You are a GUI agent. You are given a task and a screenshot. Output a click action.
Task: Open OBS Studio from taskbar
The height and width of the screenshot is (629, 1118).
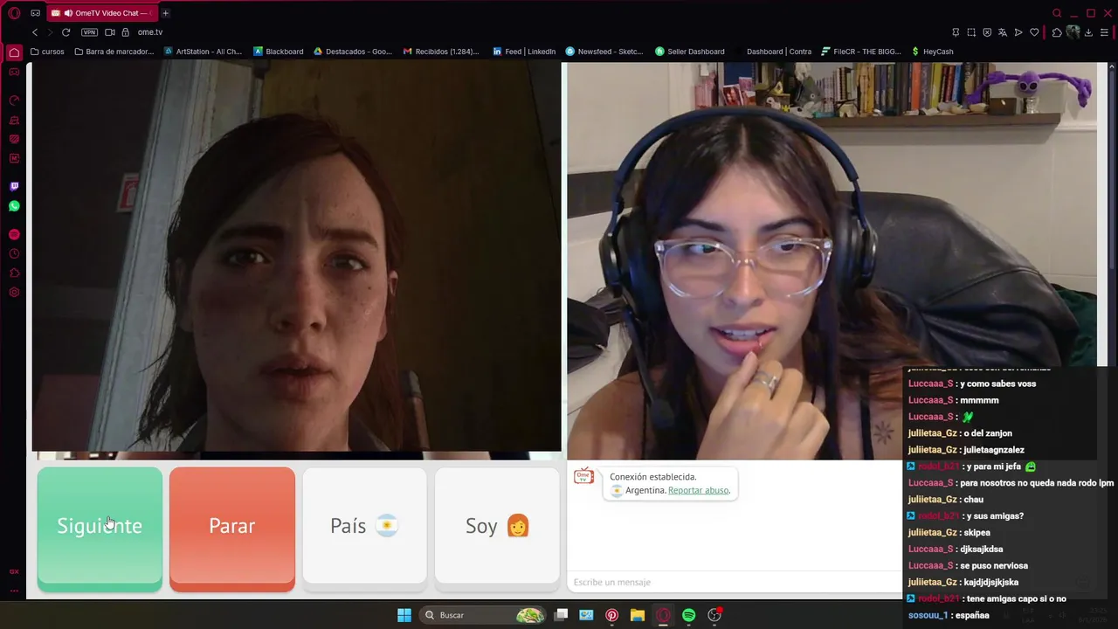(714, 615)
